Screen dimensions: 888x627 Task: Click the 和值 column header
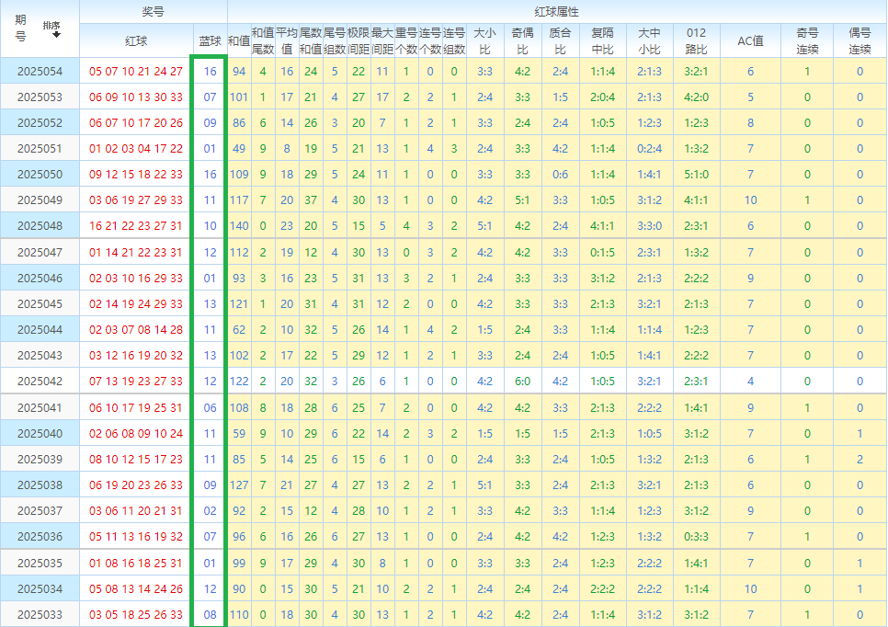[x=238, y=40]
